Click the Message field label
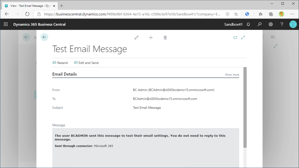299x168 pixels. (x=59, y=125)
